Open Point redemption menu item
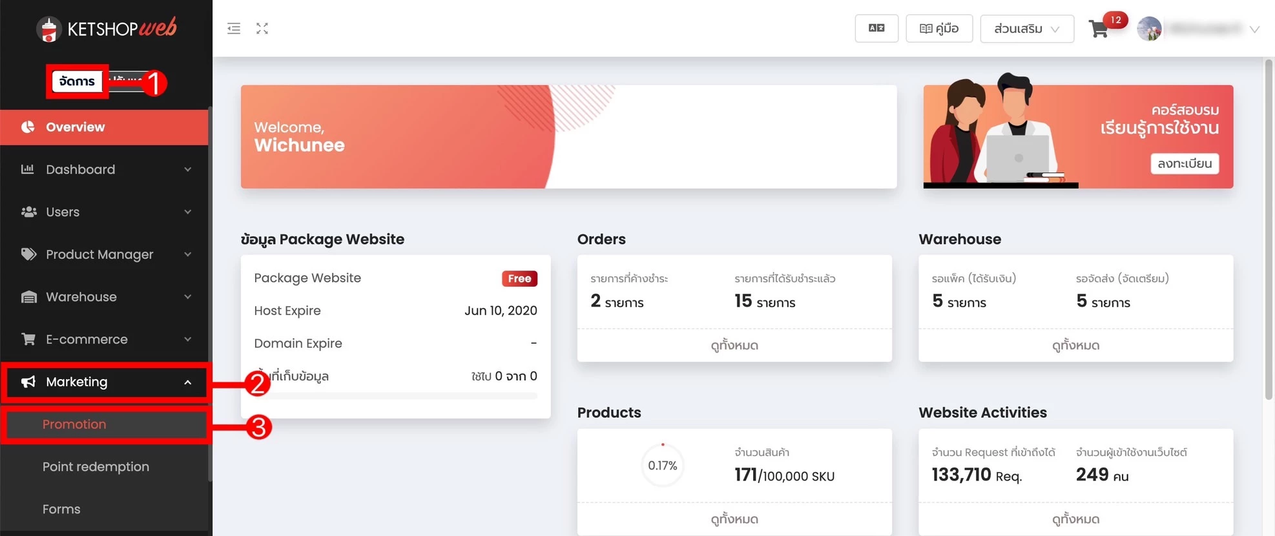 (x=96, y=467)
